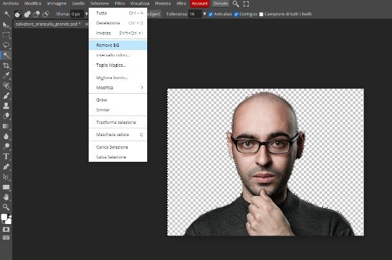Image resolution: width=392 pixels, height=260 pixels.
Task: Toggle fullscreen mode icon
Action: [246, 4]
